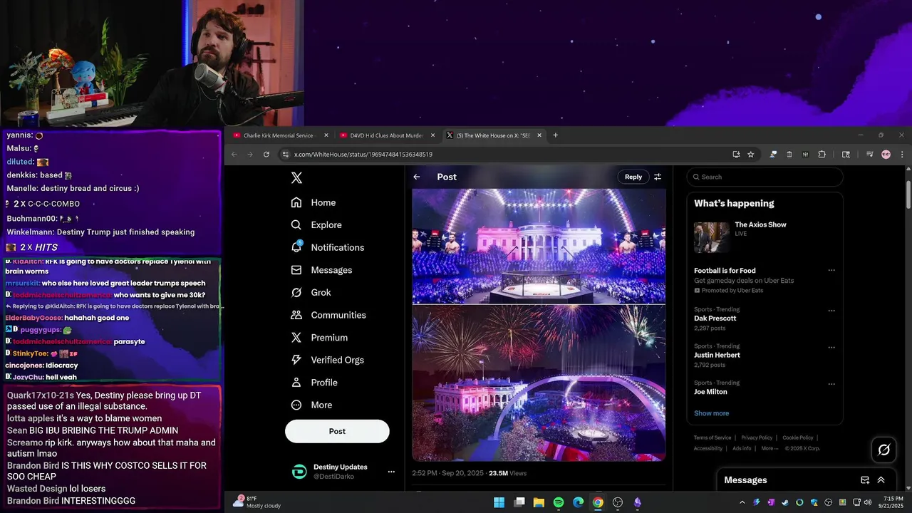
Task: Click the Reply button in post header
Action: click(633, 177)
